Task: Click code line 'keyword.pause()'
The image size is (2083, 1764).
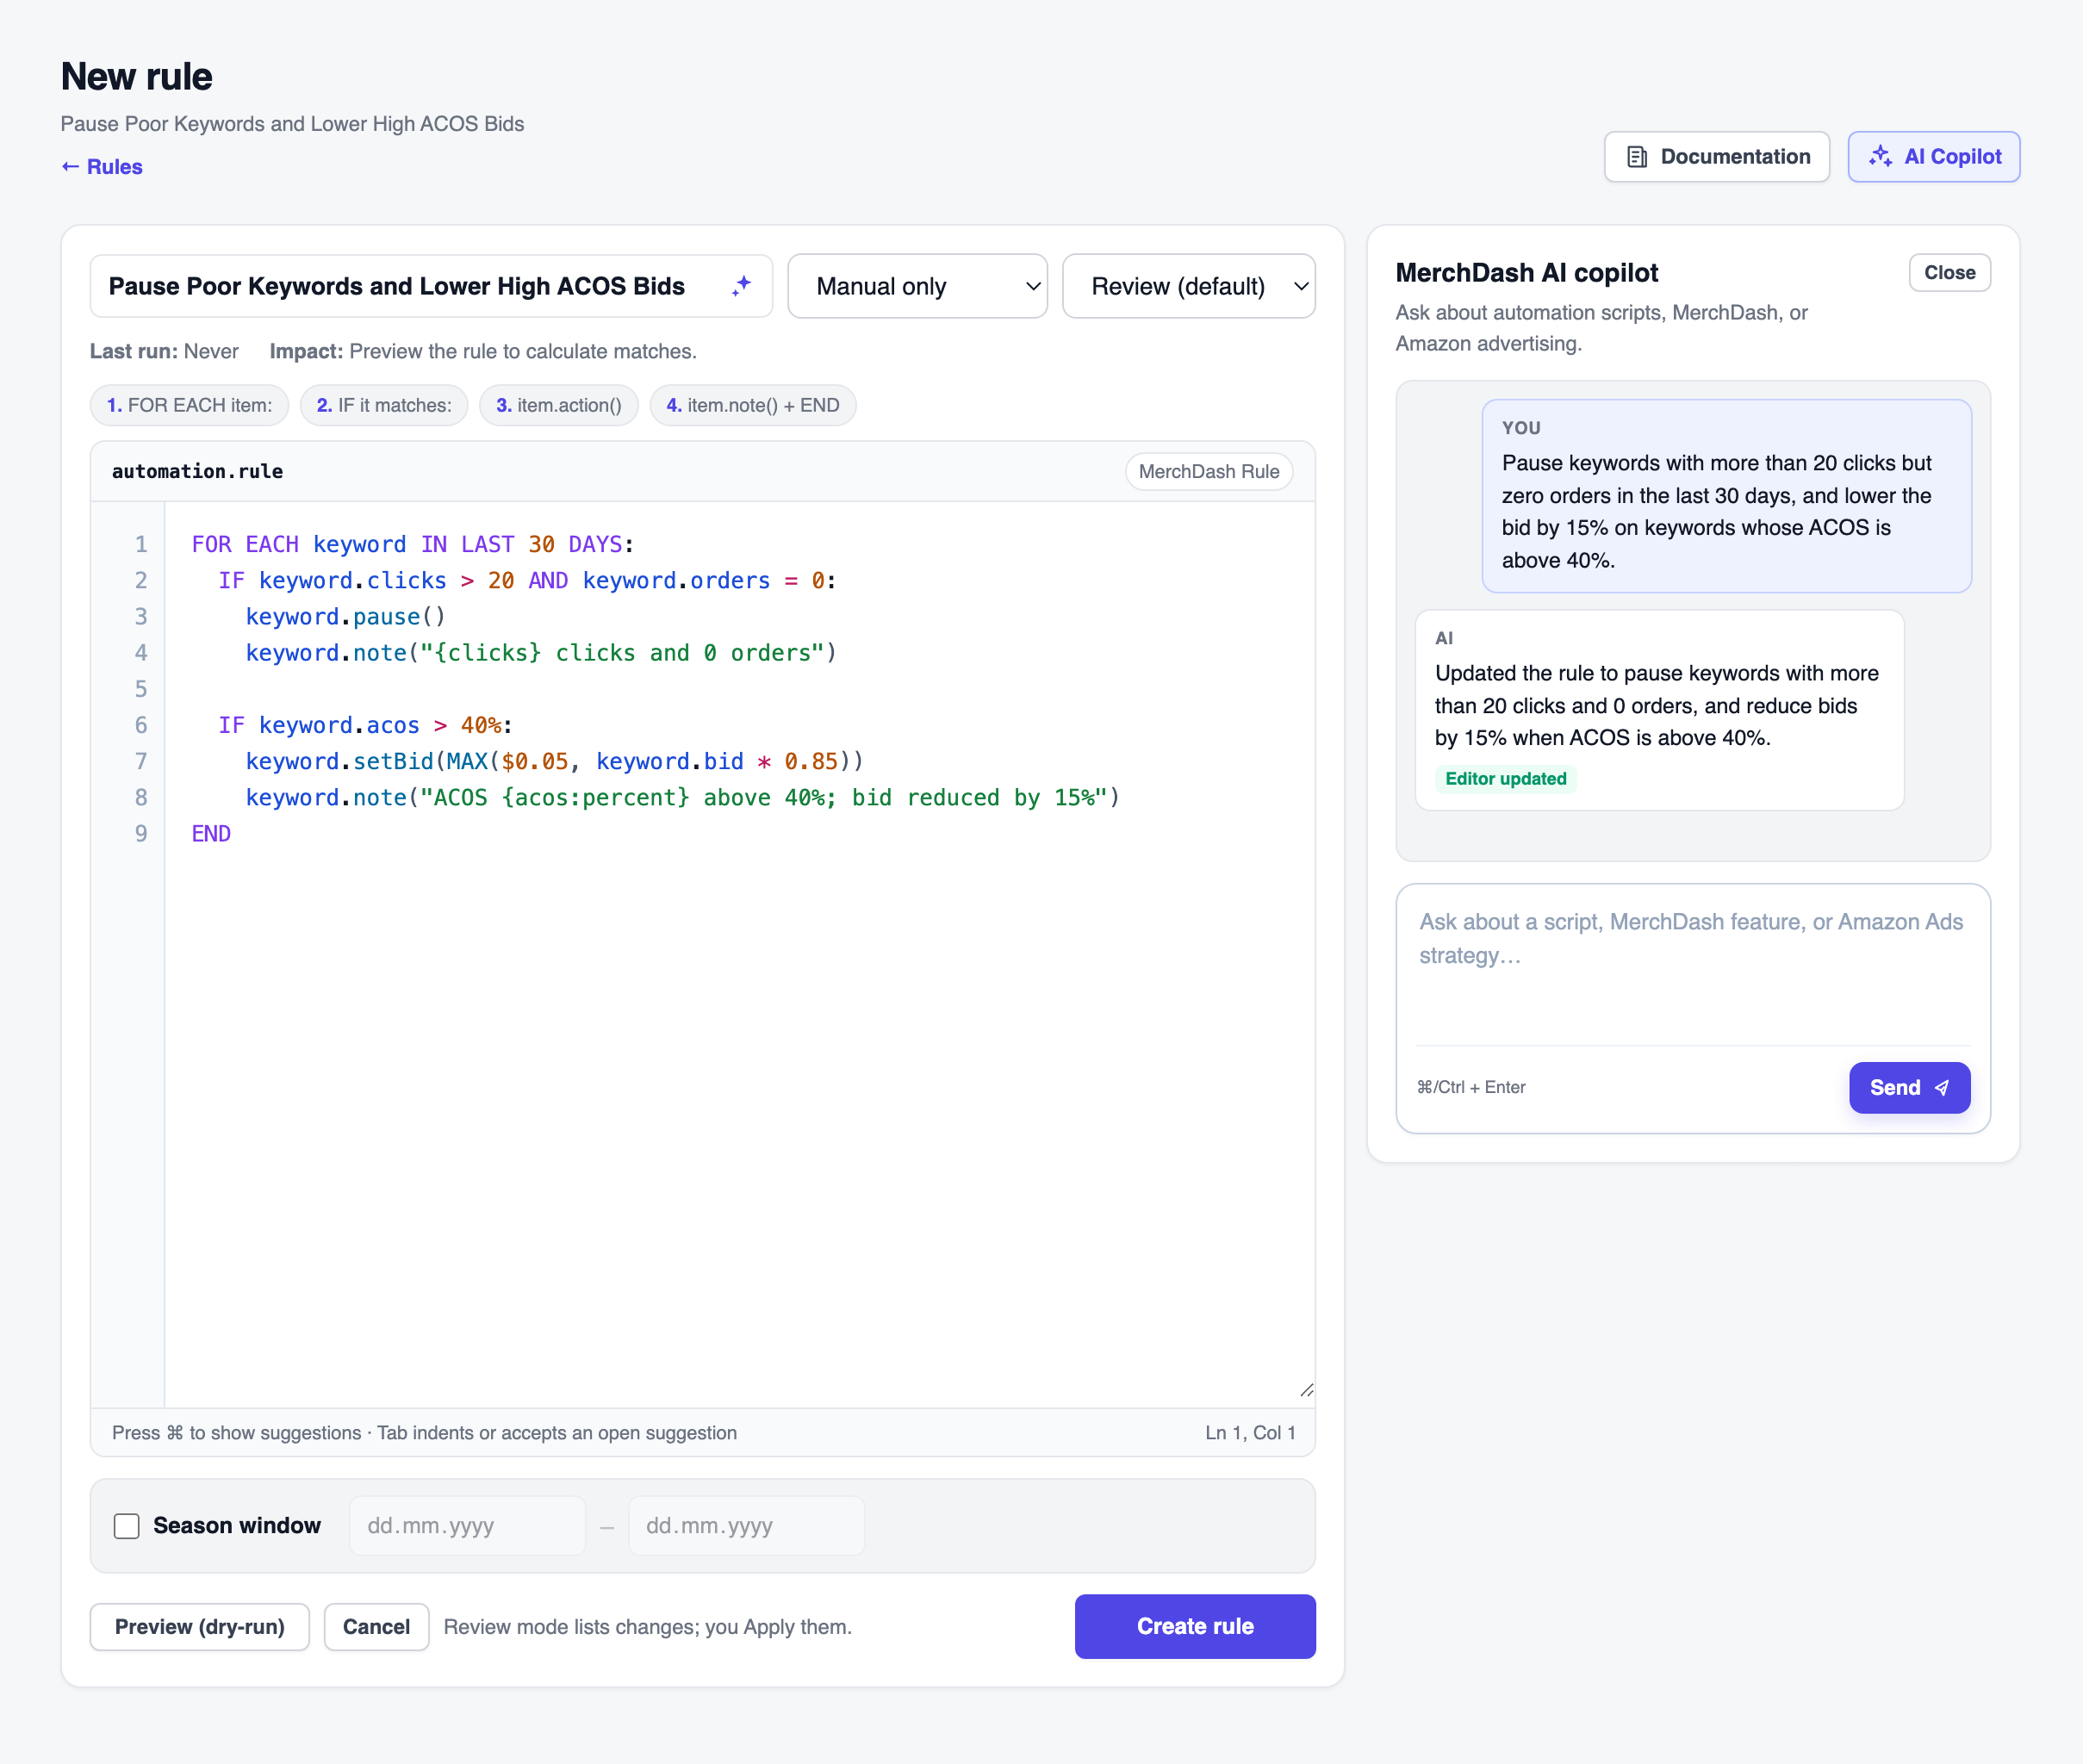Action: [345, 617]
